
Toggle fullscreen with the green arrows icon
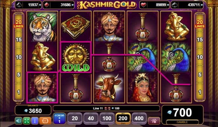[27, 121]
